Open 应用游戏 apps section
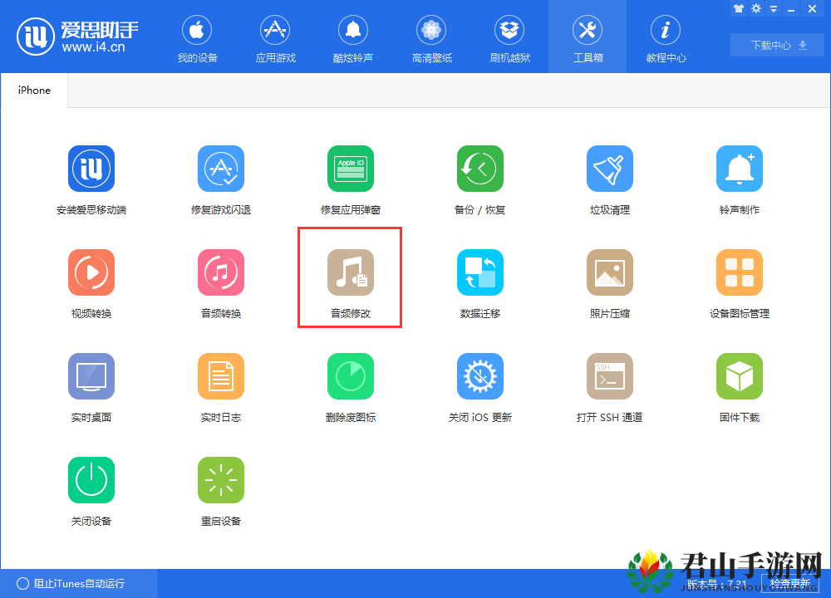 pos(275,37)
